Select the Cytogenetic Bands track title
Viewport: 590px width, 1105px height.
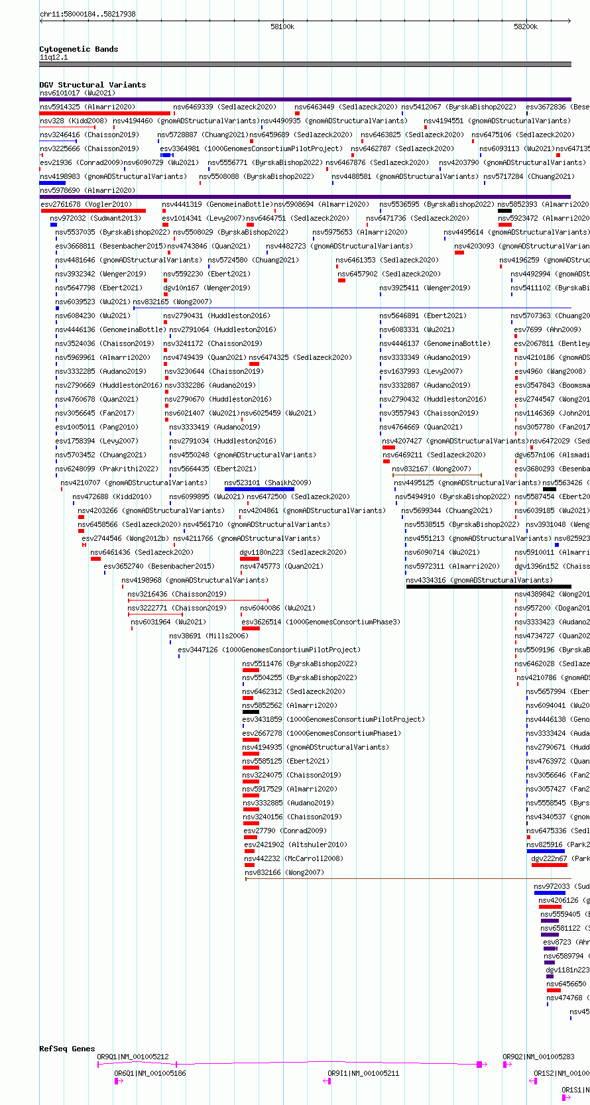[78, 49]
